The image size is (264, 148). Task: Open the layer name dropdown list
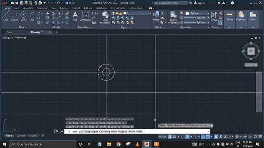[x=150, y=13]
